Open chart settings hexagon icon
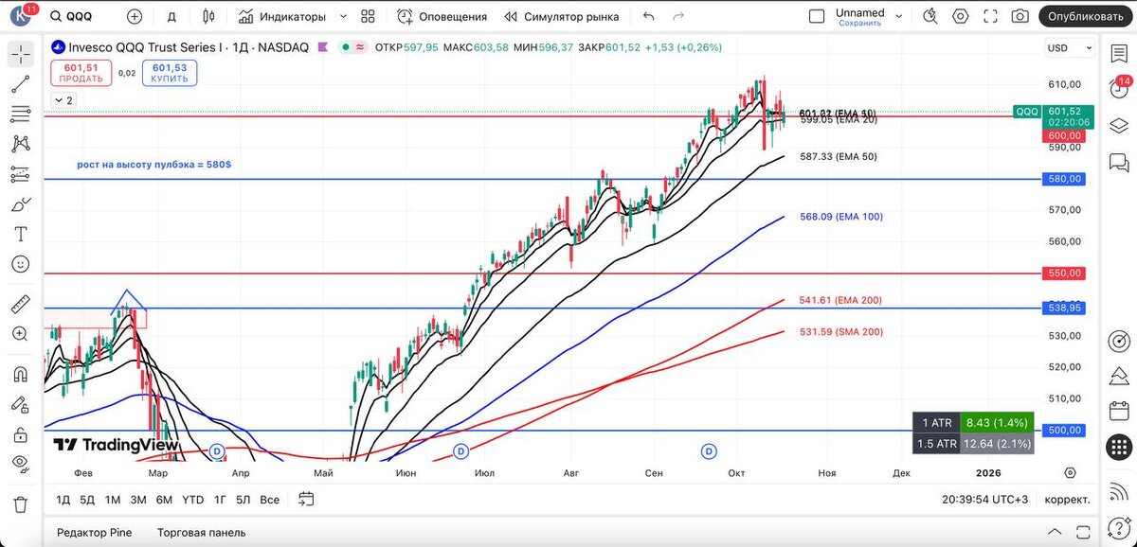This screenshot has width=1137, height=547. [961, 16]
